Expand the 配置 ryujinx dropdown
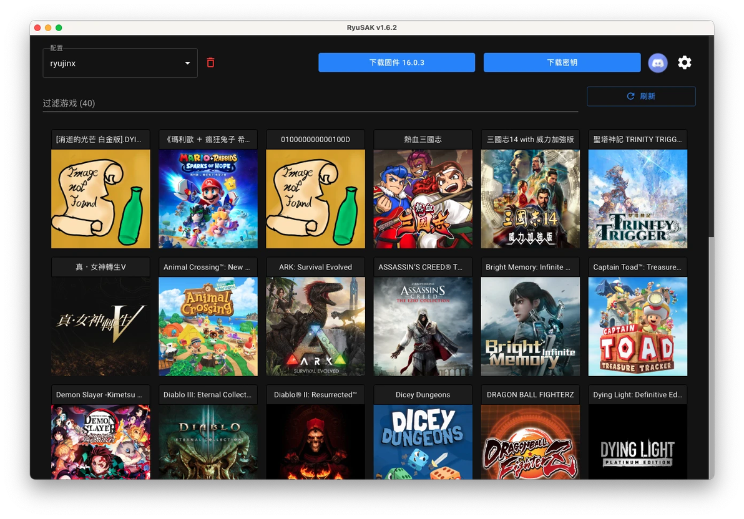This screenshot has width=744, height=519. [120, 63]
